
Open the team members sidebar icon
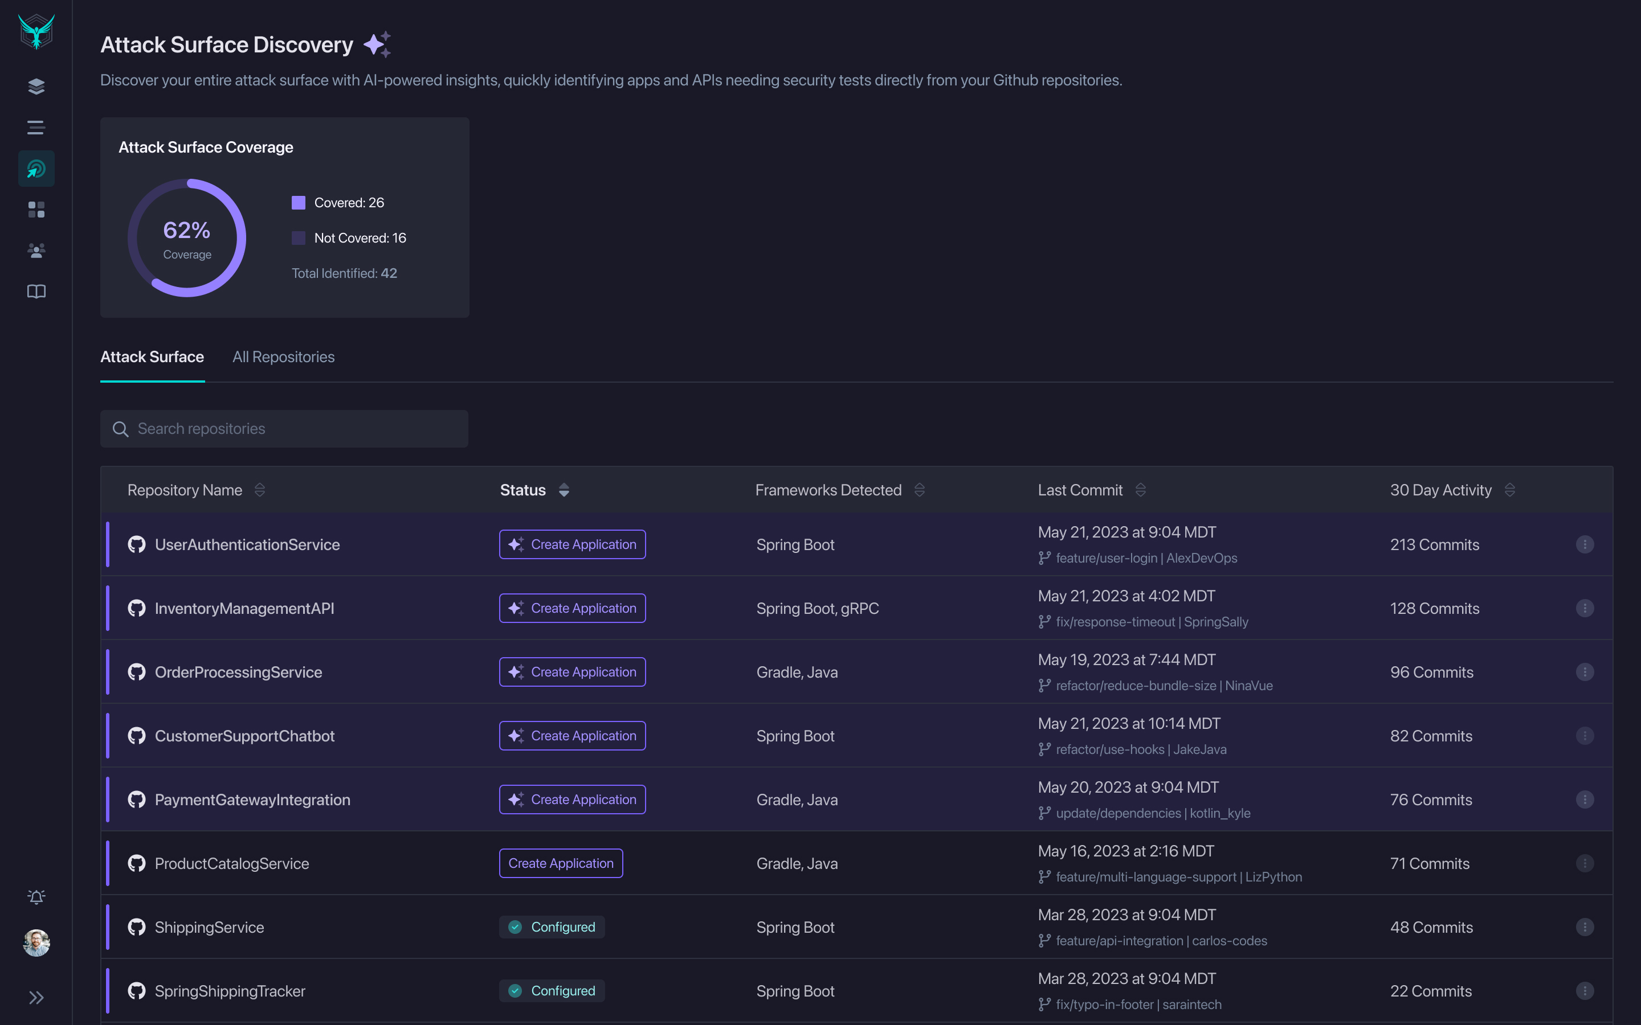[36, 251]
